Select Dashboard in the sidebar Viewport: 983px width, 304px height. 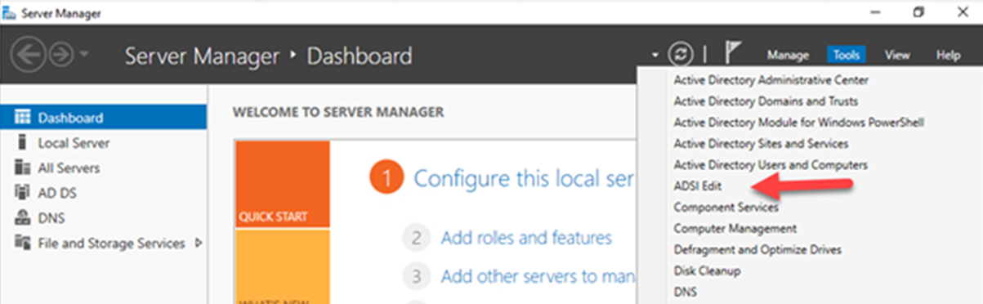pyautogui.click(x=104, y=118)
